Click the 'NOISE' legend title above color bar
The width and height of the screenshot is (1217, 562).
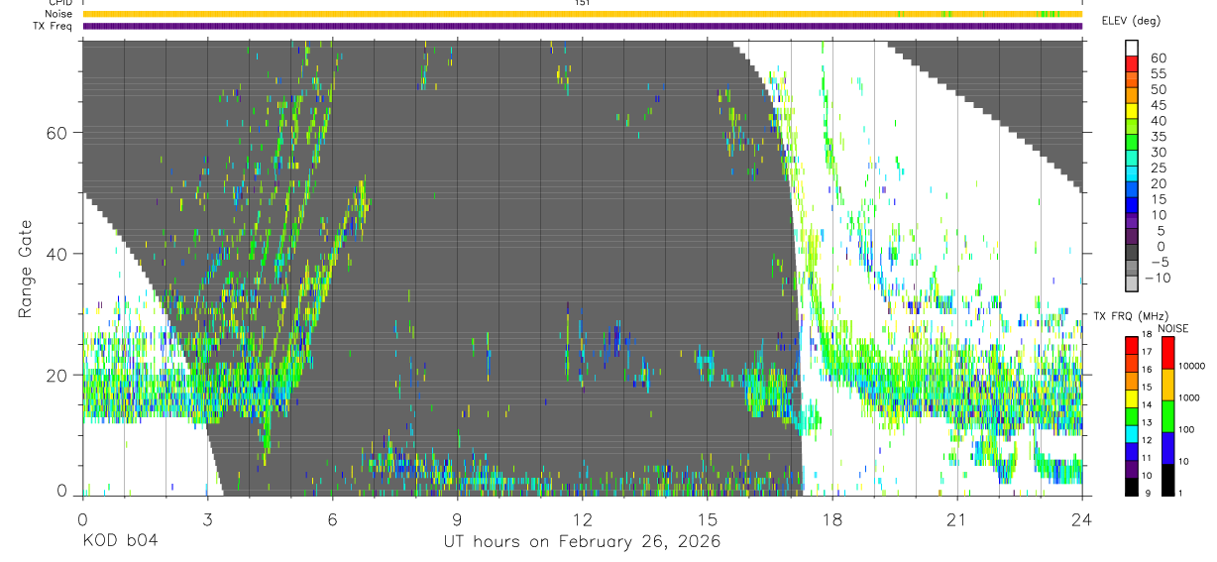click(x=1173, y=329)
